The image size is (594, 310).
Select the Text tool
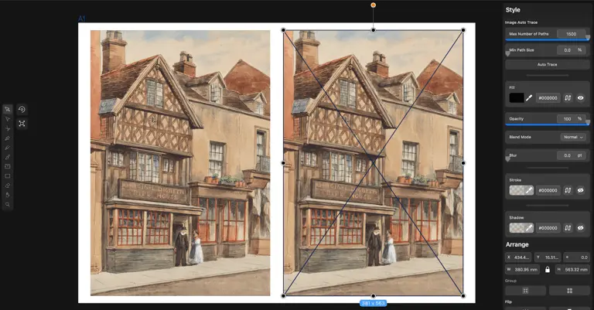pos(7,166)
